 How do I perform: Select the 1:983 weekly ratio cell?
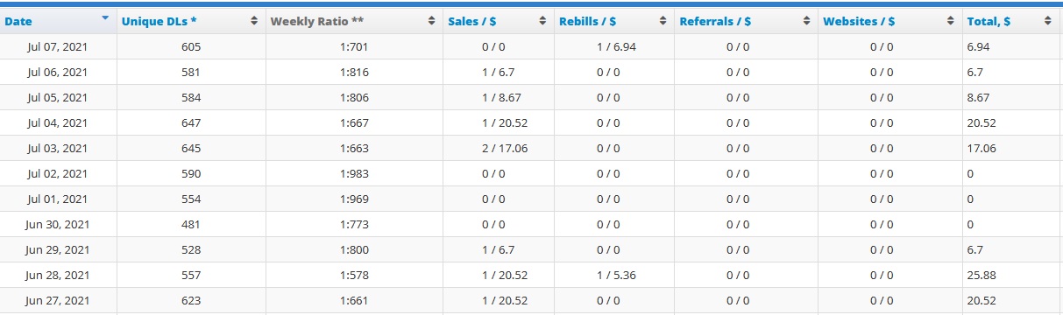pos(353,173)
